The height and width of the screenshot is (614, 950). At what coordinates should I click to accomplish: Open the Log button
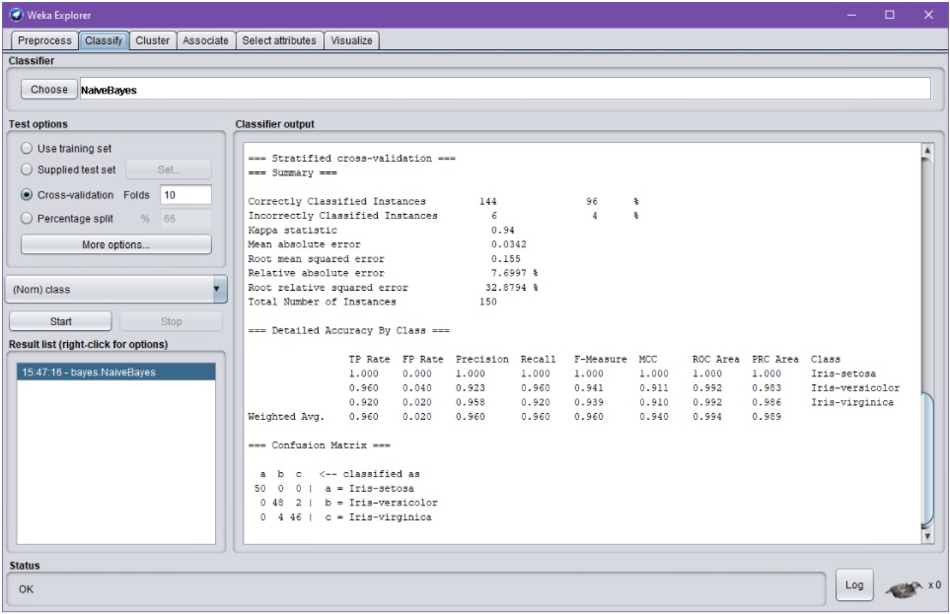point(854,584)
